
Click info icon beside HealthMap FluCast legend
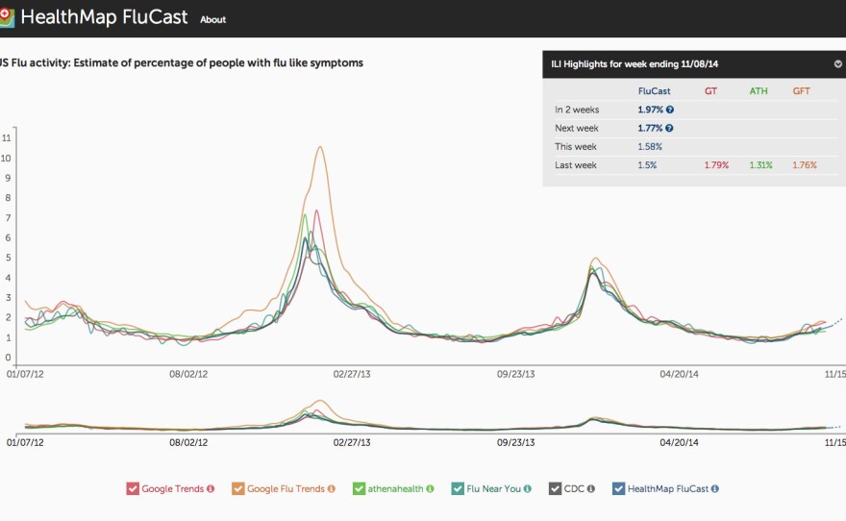coord(715,488)
